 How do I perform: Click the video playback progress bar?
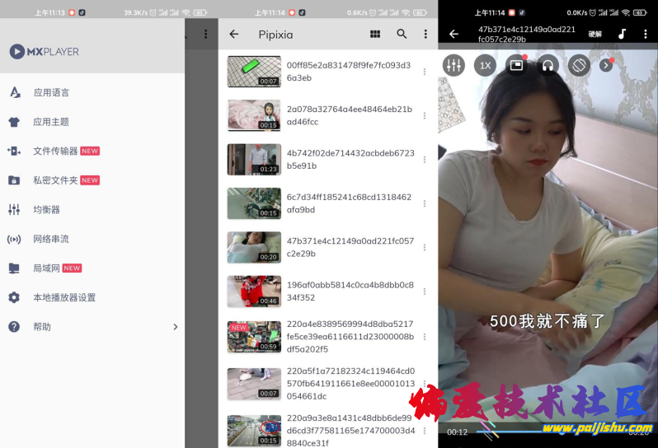[544, 432]
